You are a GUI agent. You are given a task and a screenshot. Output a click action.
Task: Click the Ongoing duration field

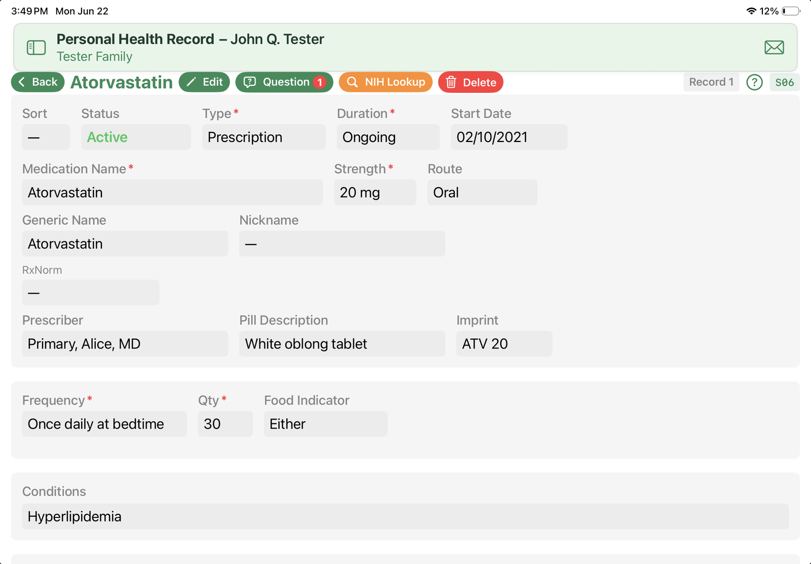click(388, 137)
